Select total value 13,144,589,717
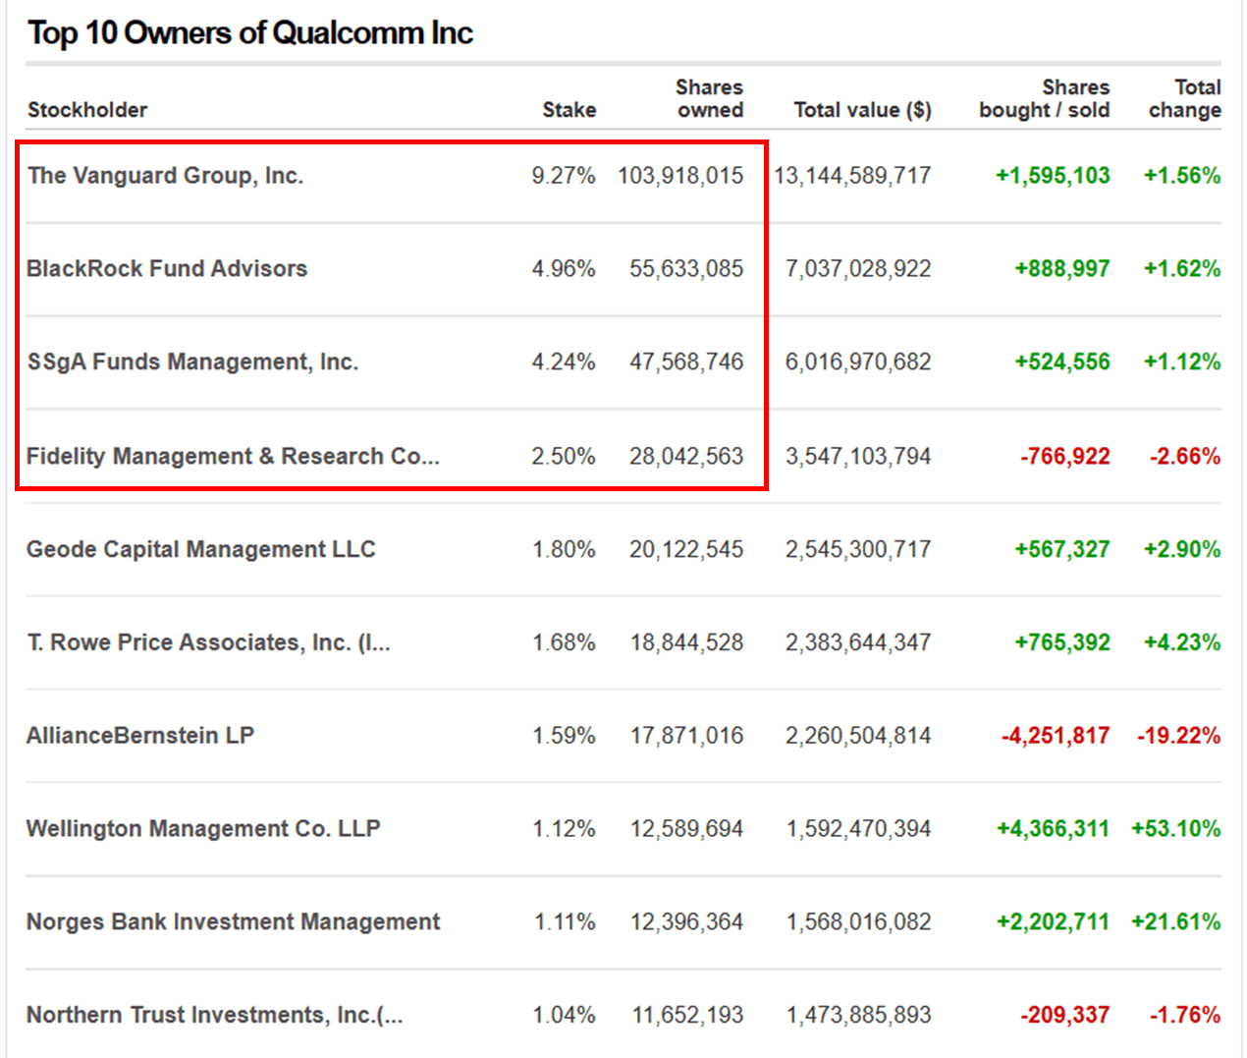 tap(852, 176)
